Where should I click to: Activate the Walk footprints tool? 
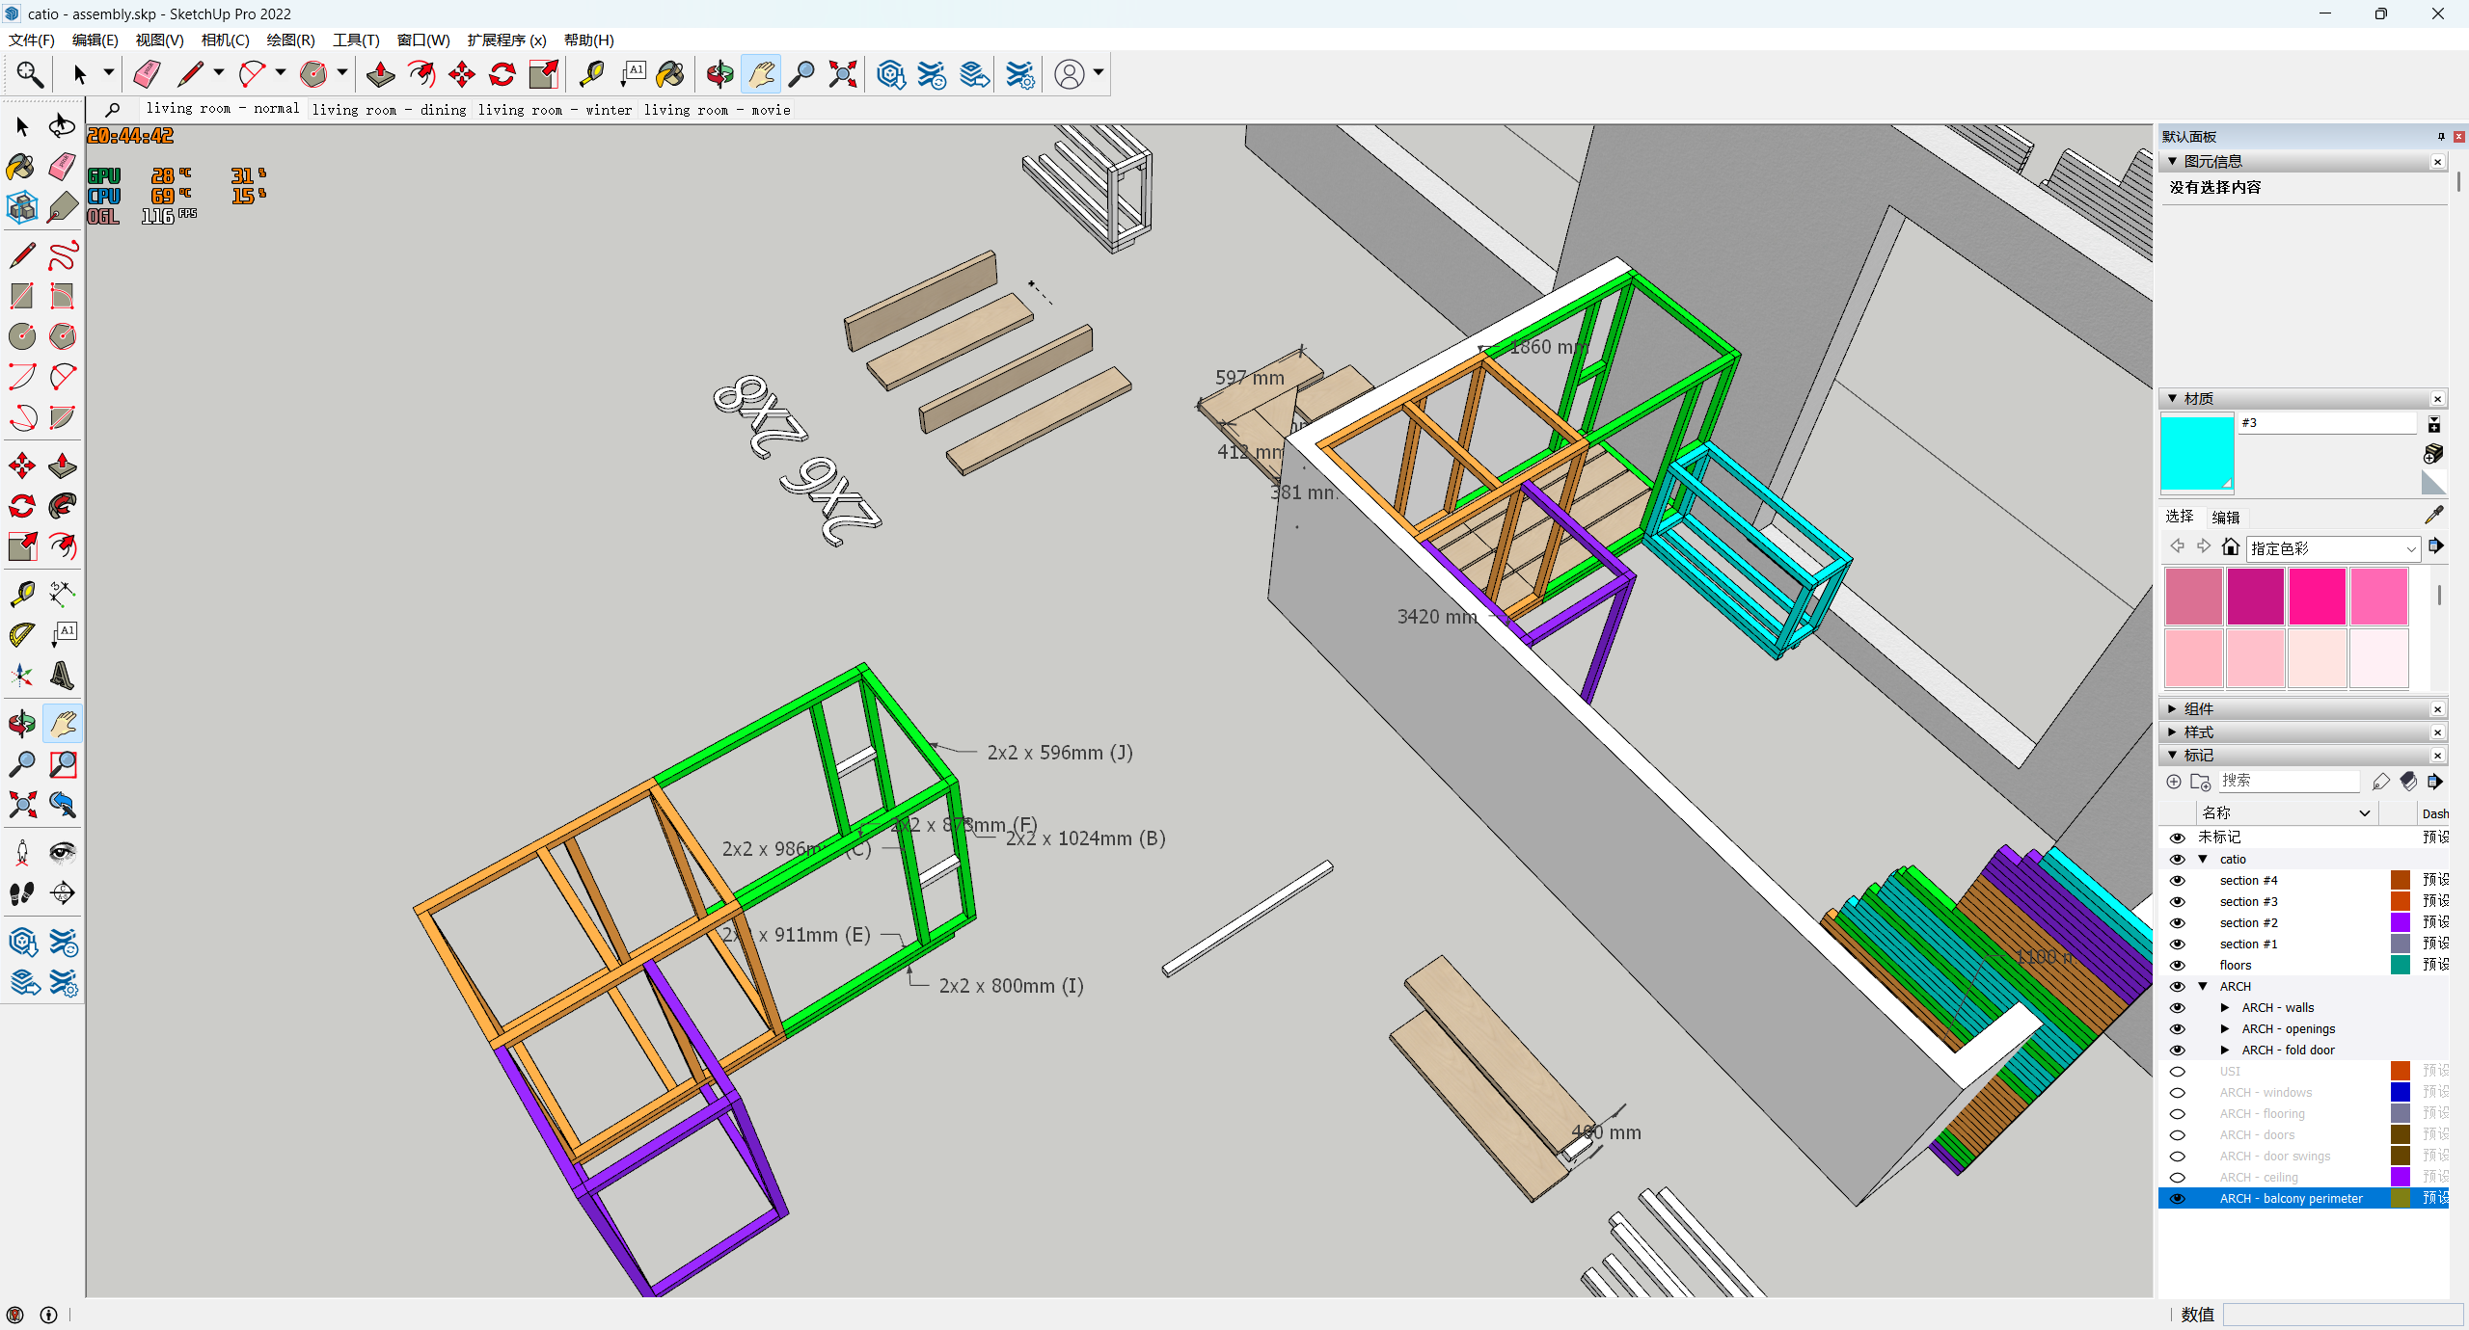tap(22, 893)
